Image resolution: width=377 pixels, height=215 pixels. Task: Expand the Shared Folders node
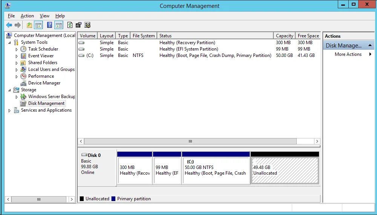coord(17,63)
